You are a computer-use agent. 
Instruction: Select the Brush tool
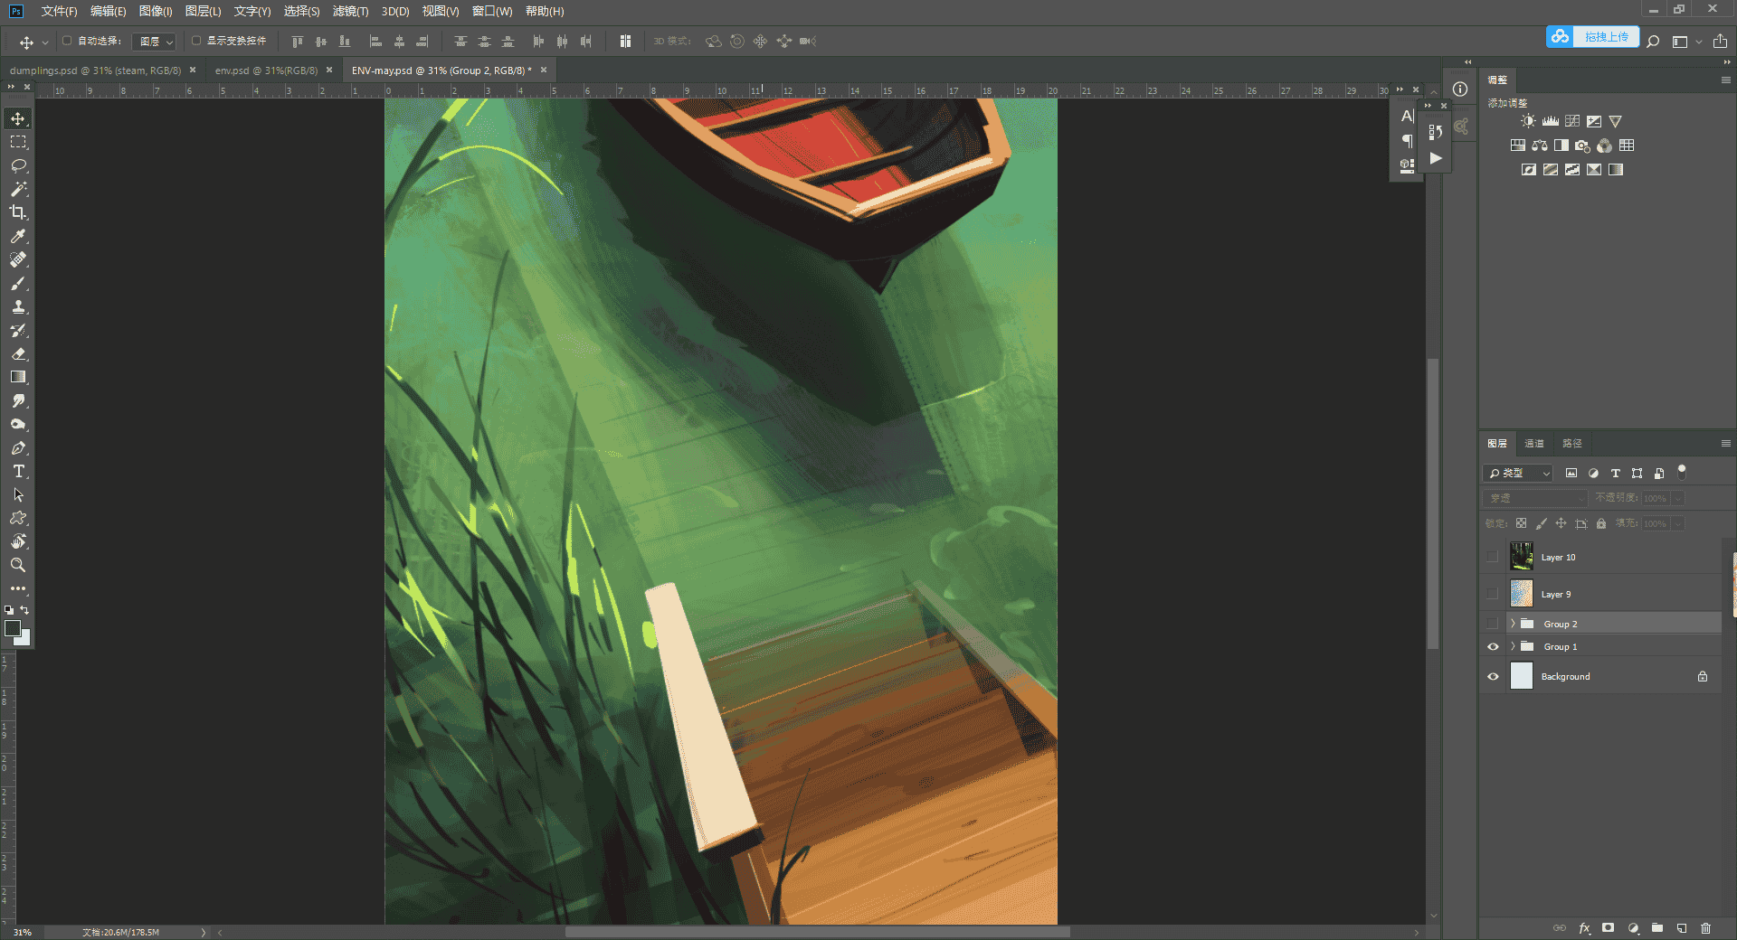(x=18, y=283)
